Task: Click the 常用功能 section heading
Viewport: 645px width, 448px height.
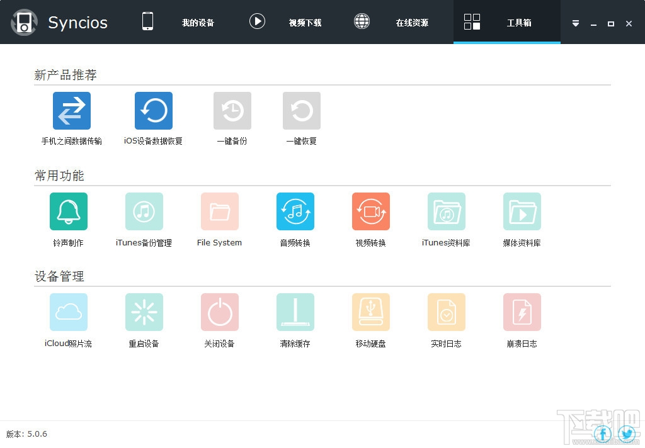Action: pos(59,176)
